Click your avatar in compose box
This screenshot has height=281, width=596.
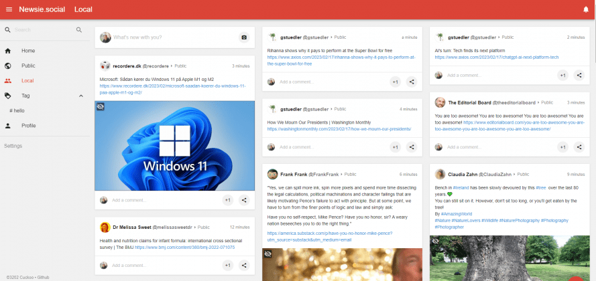(x=105, y=37)
